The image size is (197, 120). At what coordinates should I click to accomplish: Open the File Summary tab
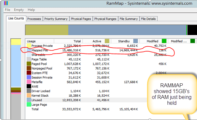click(129, 19)
